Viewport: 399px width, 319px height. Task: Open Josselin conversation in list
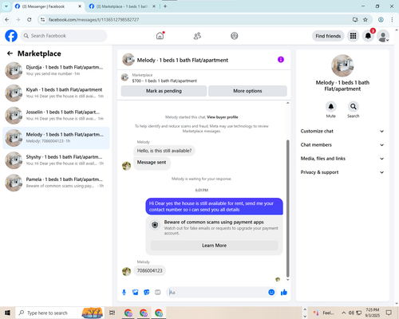point(56,116)
